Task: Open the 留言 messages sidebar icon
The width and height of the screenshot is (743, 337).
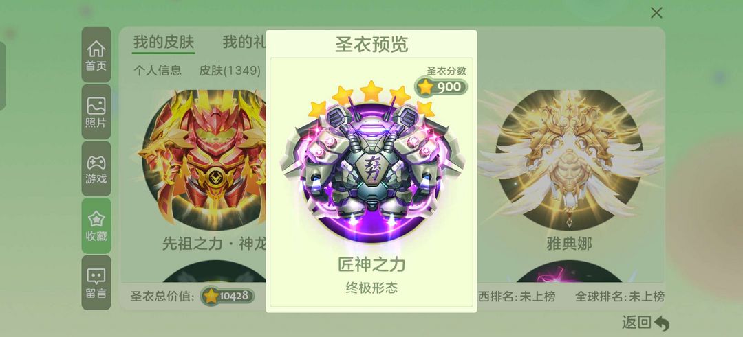Action: (96, 283)
